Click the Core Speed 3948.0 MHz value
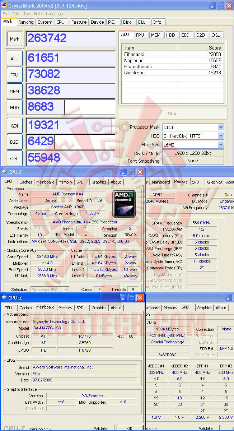 coord(47,257)
